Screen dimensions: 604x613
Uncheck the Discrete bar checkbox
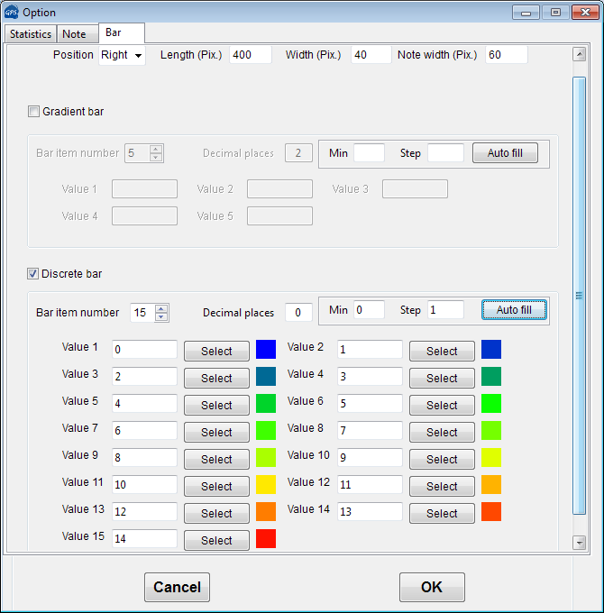tap(34, 274)
